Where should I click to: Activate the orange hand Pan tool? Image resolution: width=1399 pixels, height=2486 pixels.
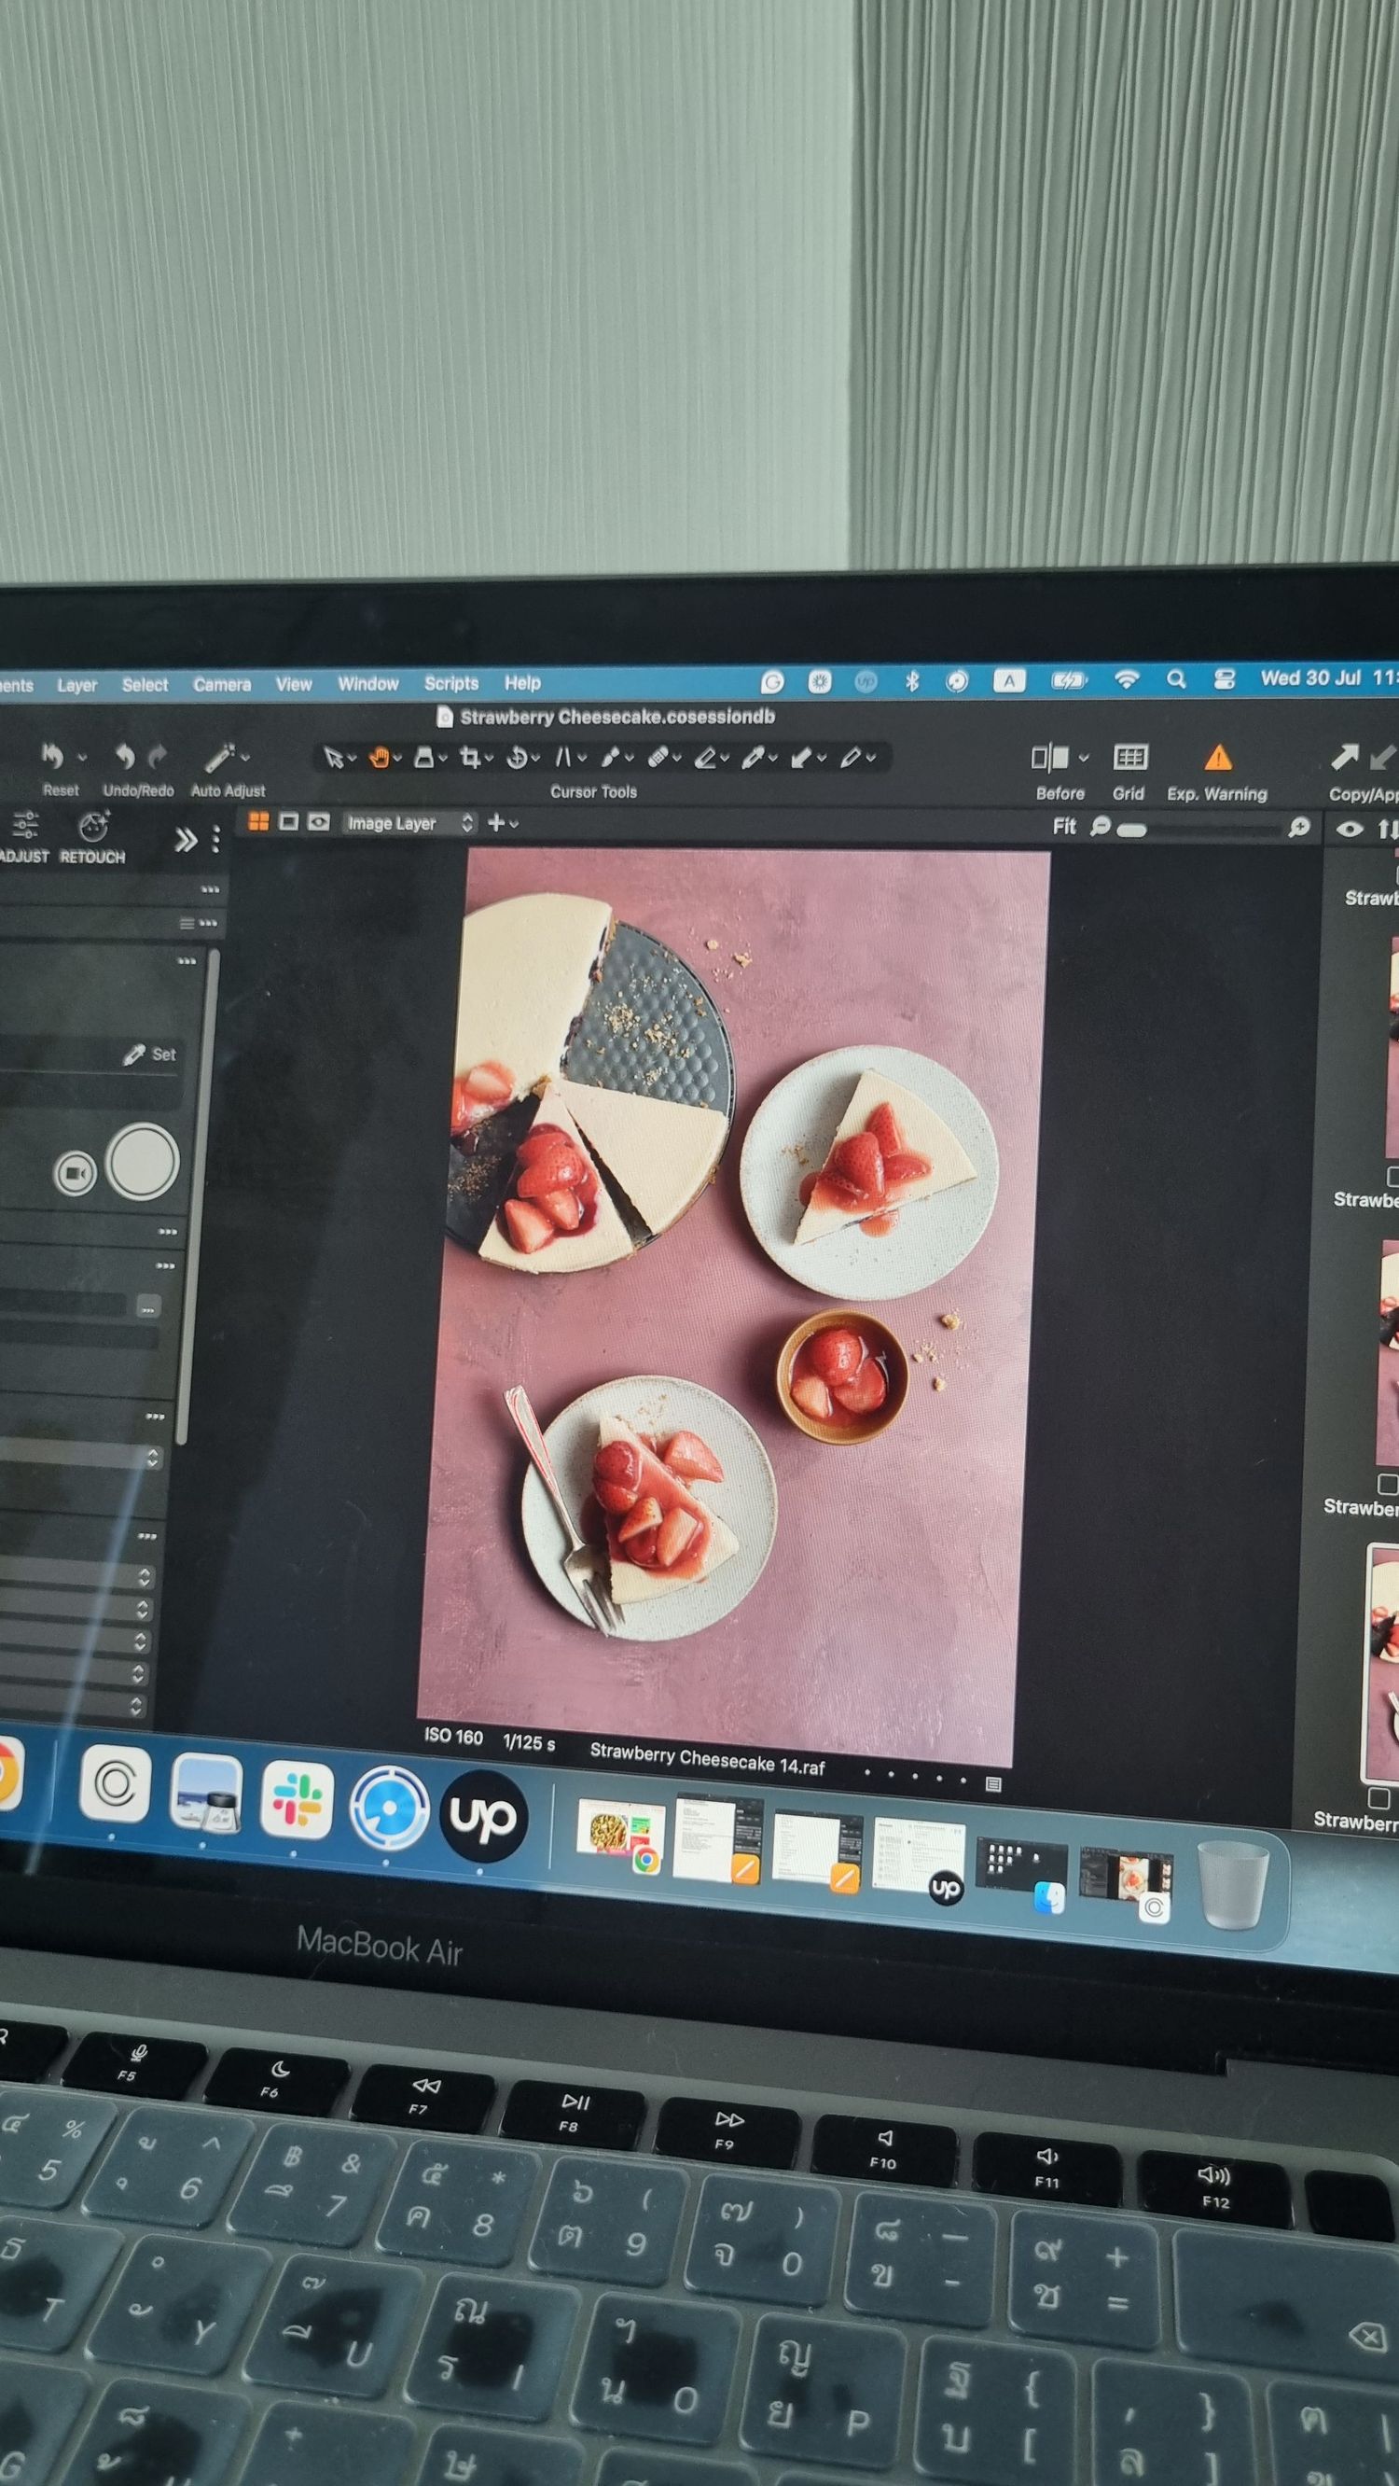tap(380, 759)
